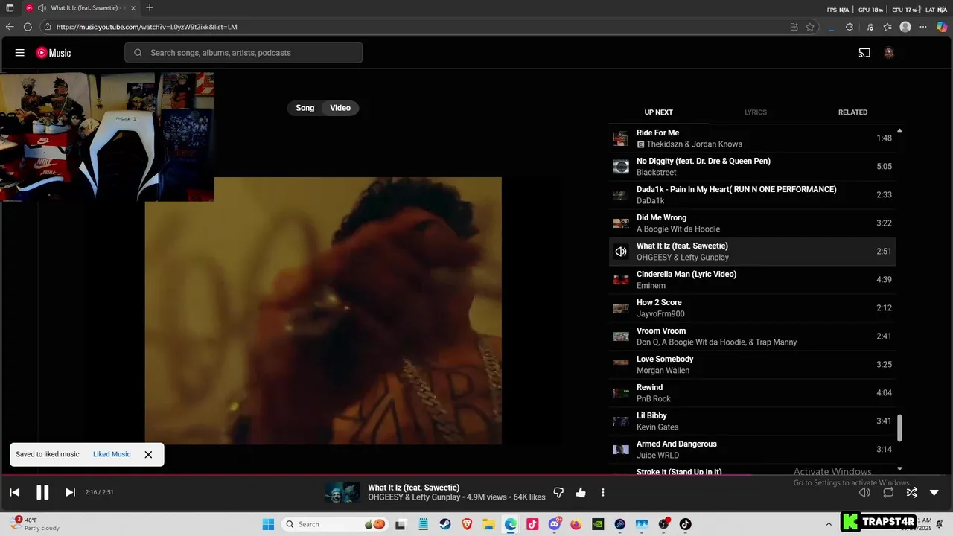Toggle the thumbs up like button
Viewport: 953px width, 536px height.
581,492
